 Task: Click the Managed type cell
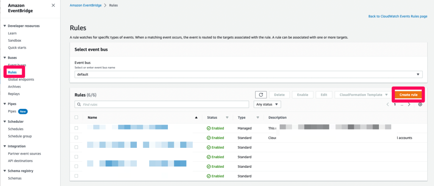245,128
